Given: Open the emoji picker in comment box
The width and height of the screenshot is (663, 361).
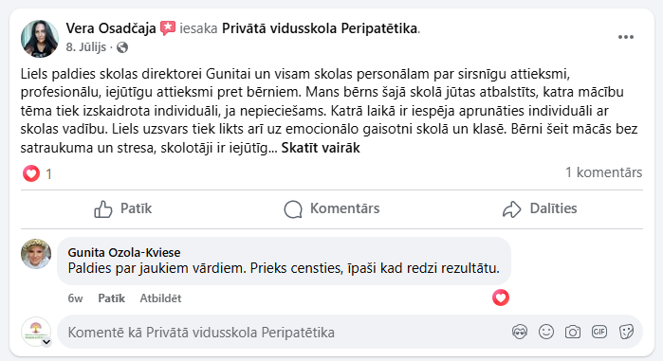Looking at the screenshot, I should (546, 332).
